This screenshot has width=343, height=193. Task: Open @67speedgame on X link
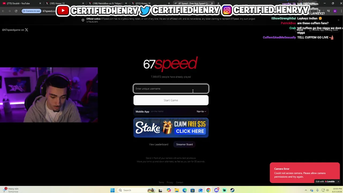[15, 30]
